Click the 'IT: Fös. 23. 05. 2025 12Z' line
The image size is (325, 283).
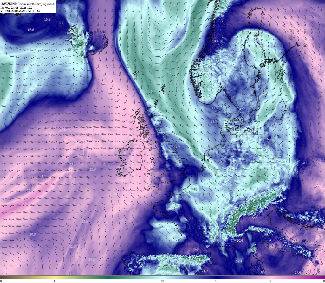coord(16,8)
